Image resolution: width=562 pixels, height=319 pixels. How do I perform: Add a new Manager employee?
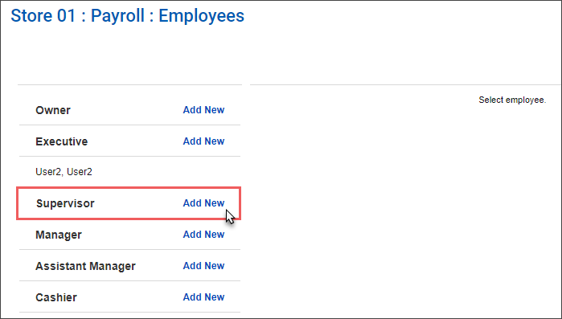[203, 234]
